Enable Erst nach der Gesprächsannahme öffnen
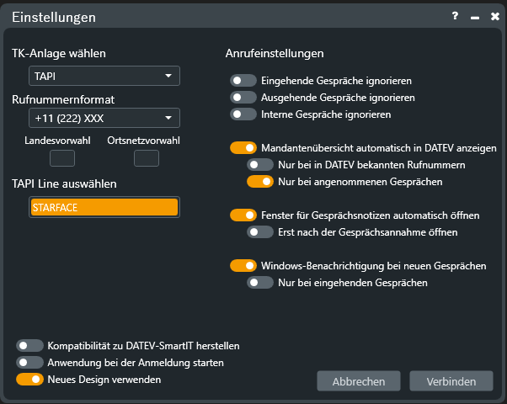The width and height of the screenshot is (507, 404). 260,231
